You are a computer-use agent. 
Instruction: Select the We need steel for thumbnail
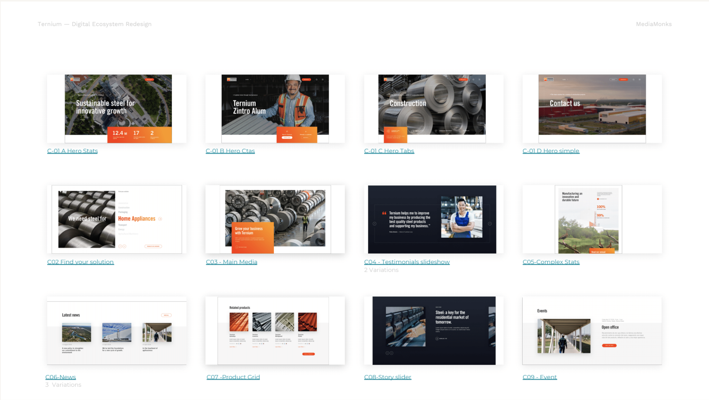(117, 219)
